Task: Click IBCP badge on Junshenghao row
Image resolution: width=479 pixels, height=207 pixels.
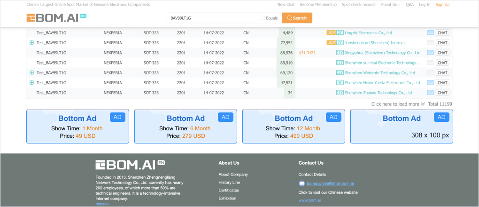Action: [x=331, y=42]
